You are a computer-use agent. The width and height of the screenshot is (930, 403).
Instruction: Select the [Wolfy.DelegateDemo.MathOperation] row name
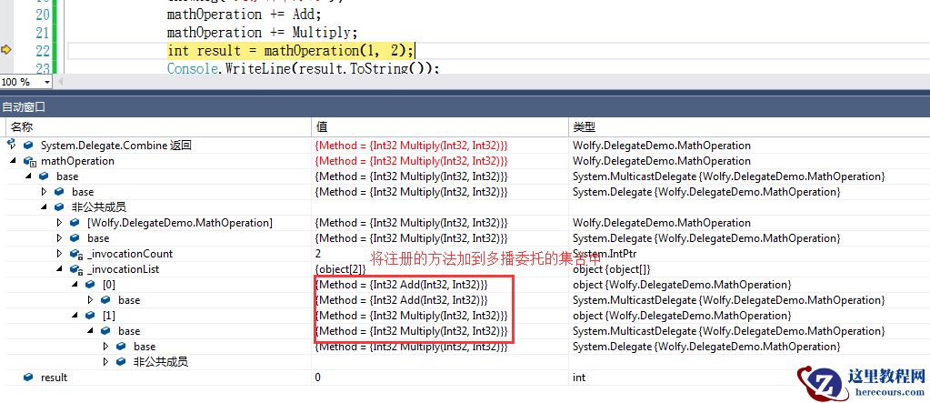[180, 223]
